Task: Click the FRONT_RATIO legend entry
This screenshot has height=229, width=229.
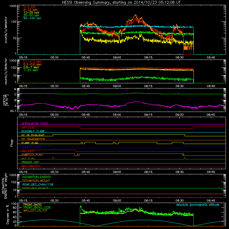Action: click(x=33, y=205)
